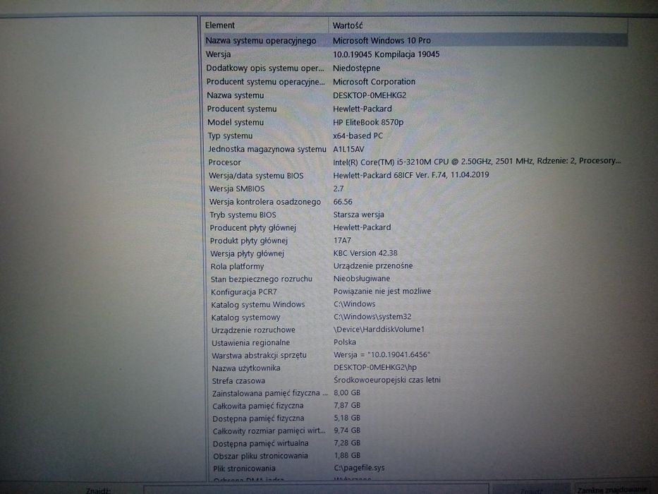
Task: Select 'Wersja/data systemu BIOS' row
Action: pyautogui.click(x=256, y=176)
